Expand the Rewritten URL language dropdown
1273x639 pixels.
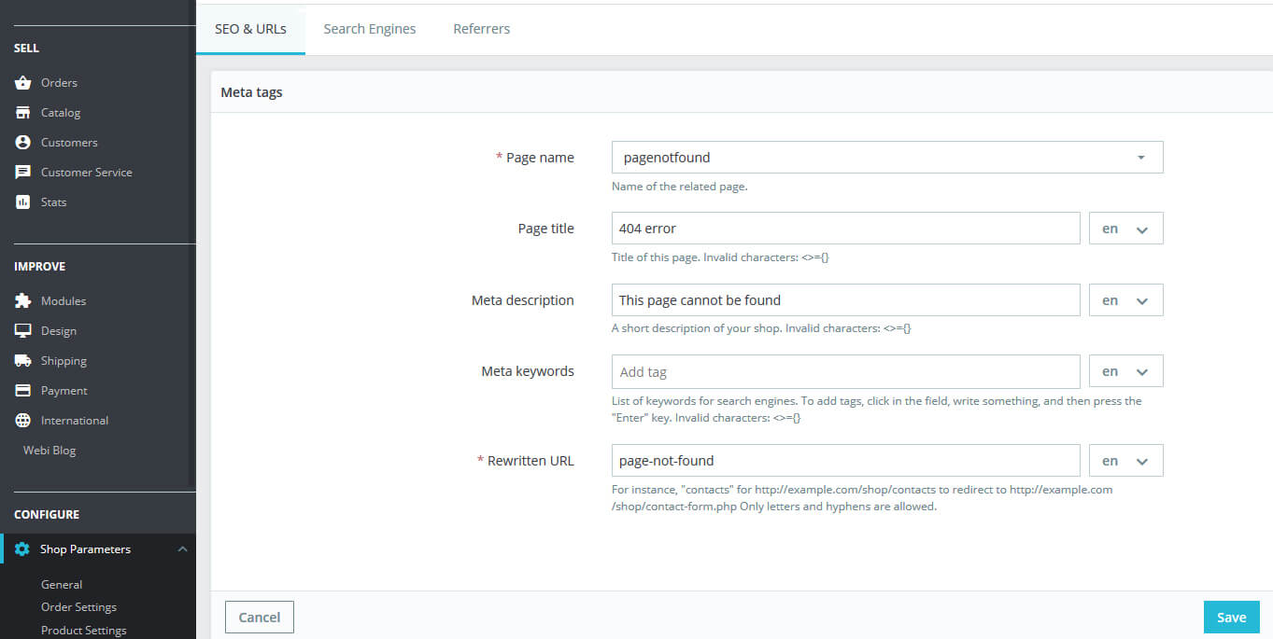pos(1125,461)
